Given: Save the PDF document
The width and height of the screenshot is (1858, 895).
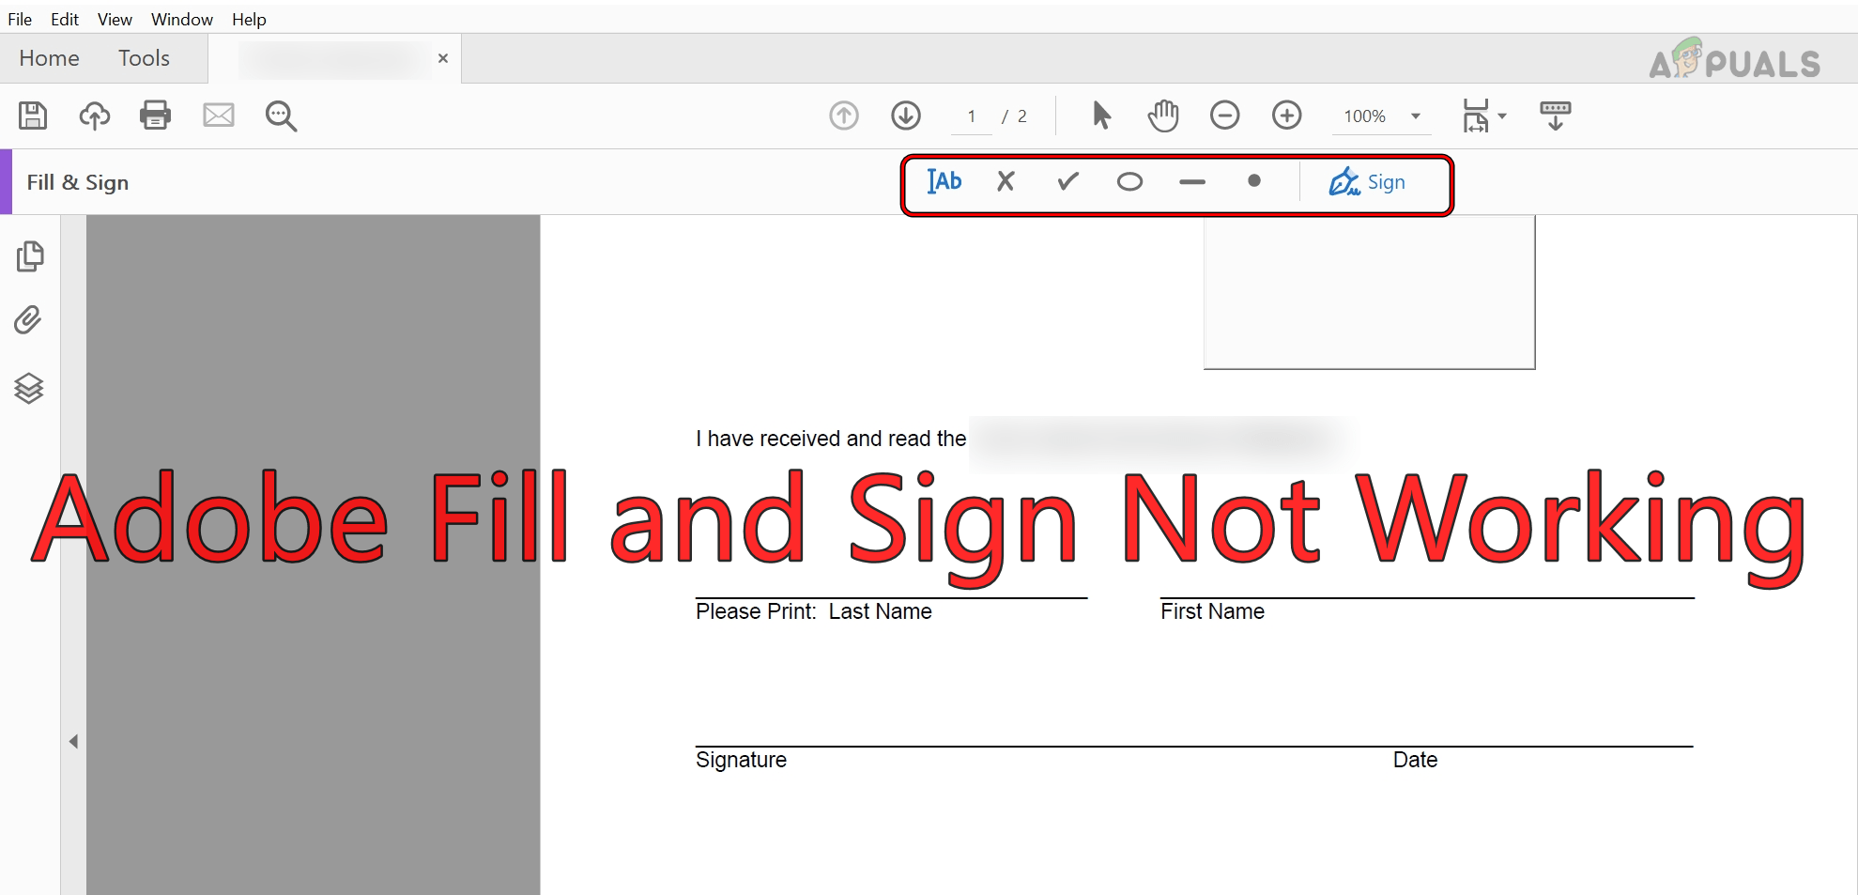Looking at the screenshot, I should pyautogui.click(x=33, y=115).
